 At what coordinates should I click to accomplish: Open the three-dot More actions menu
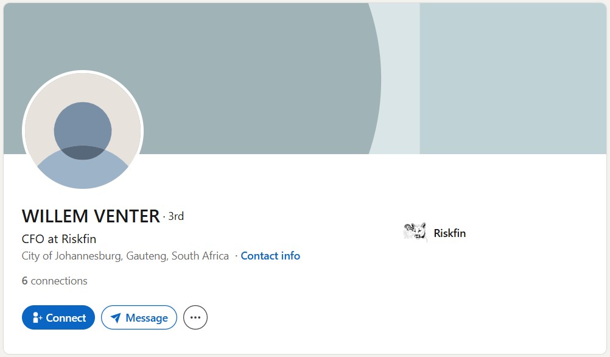[195, 317]
